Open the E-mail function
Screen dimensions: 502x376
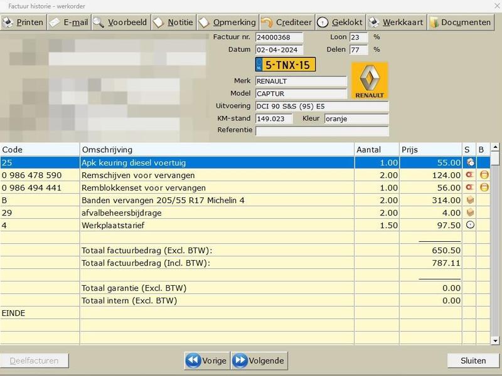coord(69,23)
